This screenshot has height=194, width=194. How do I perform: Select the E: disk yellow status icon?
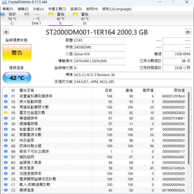click(x=51, y=14)
